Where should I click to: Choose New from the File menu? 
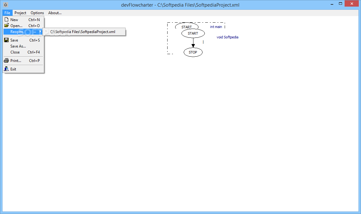[23, 20]
